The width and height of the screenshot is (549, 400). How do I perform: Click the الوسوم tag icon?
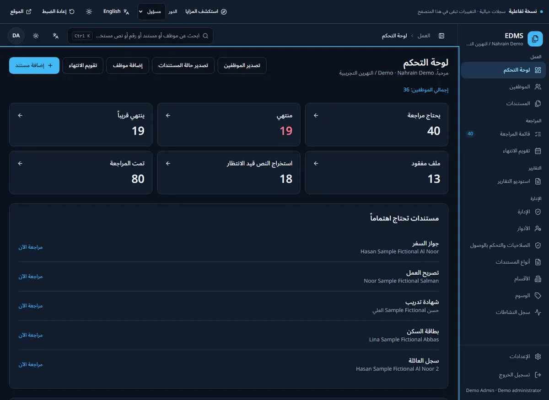coord(538,296)
